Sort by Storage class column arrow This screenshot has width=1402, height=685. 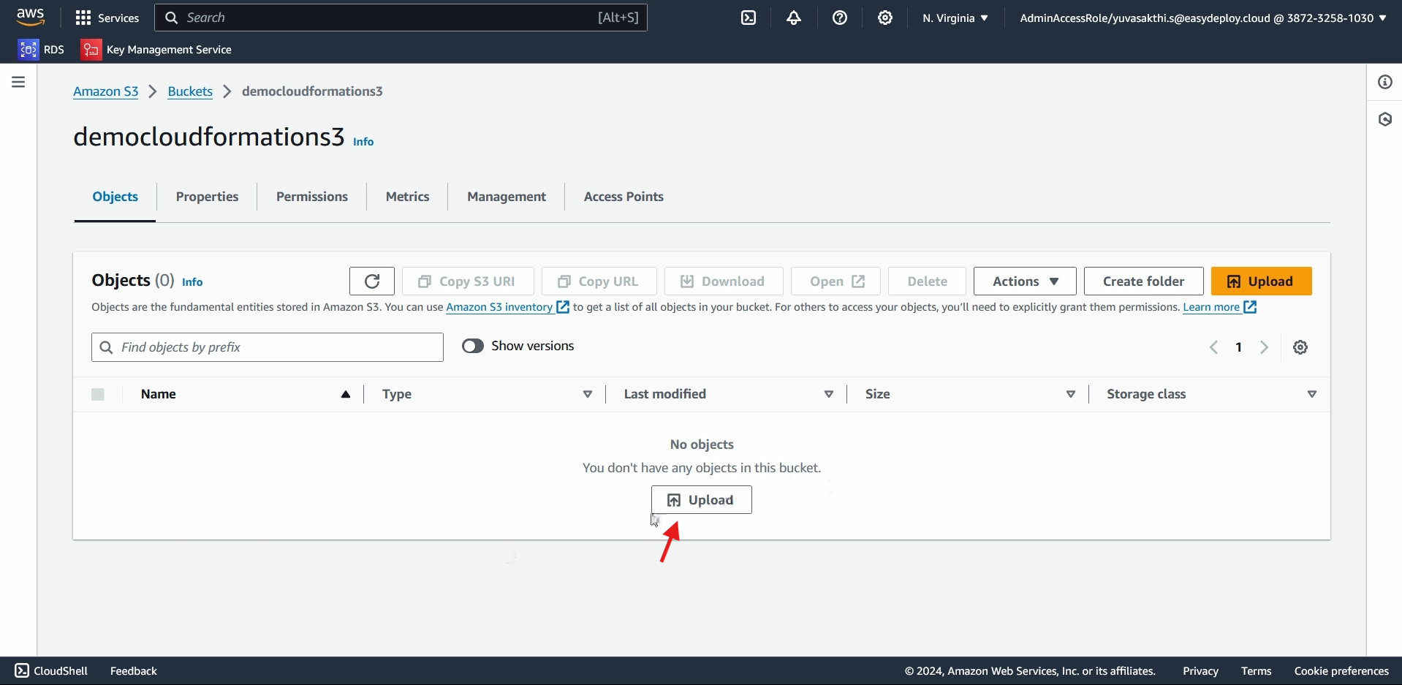pos(1312,395)
